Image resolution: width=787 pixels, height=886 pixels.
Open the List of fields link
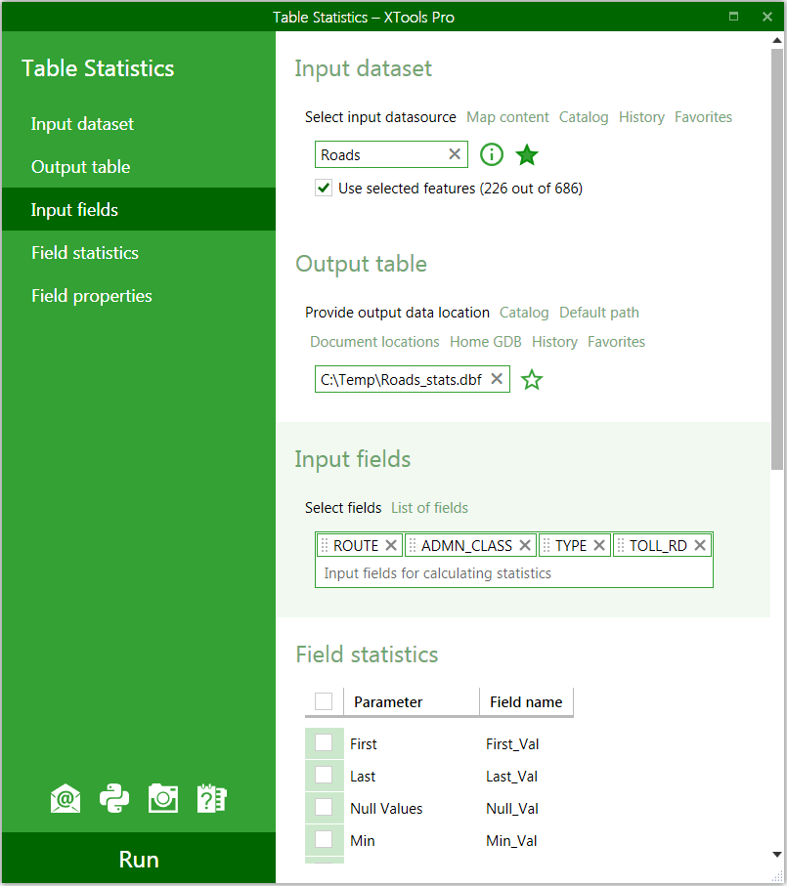click(x=430, y=508)
